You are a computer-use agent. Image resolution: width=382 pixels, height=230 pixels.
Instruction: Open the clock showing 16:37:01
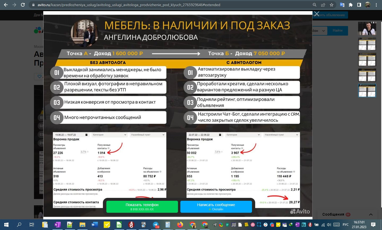pyautogui.click(x=359, y=225)
